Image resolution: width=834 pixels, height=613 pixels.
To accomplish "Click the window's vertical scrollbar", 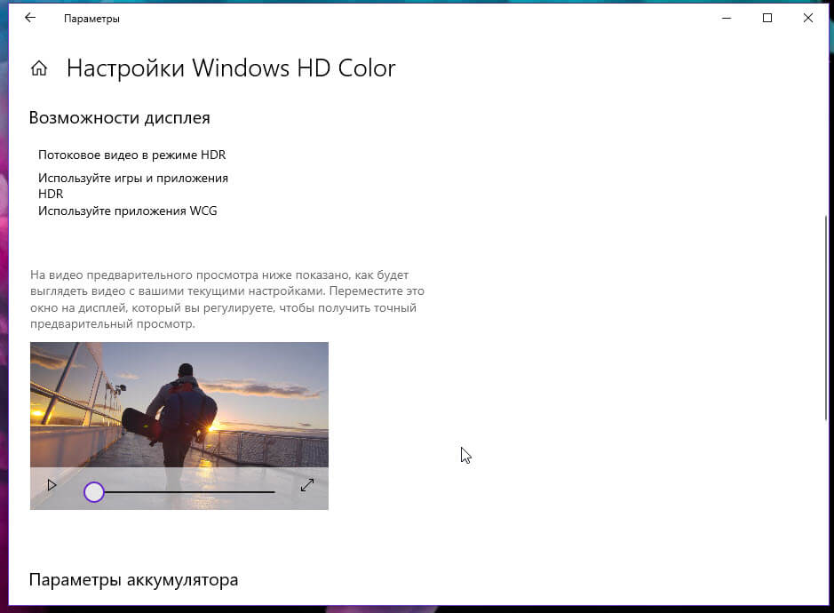I will (825, 317).
